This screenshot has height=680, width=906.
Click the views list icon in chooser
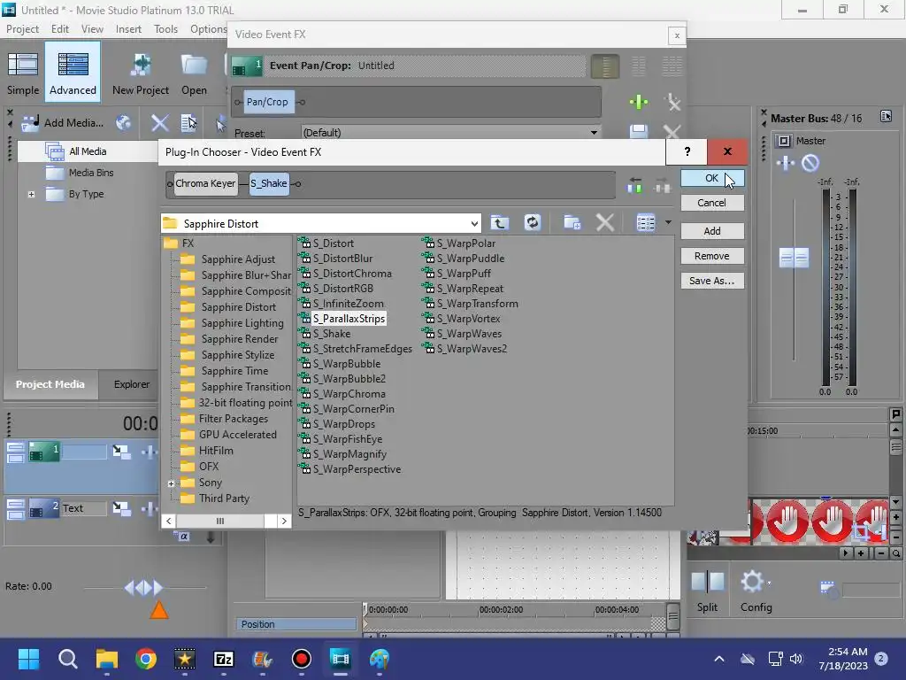645,222
